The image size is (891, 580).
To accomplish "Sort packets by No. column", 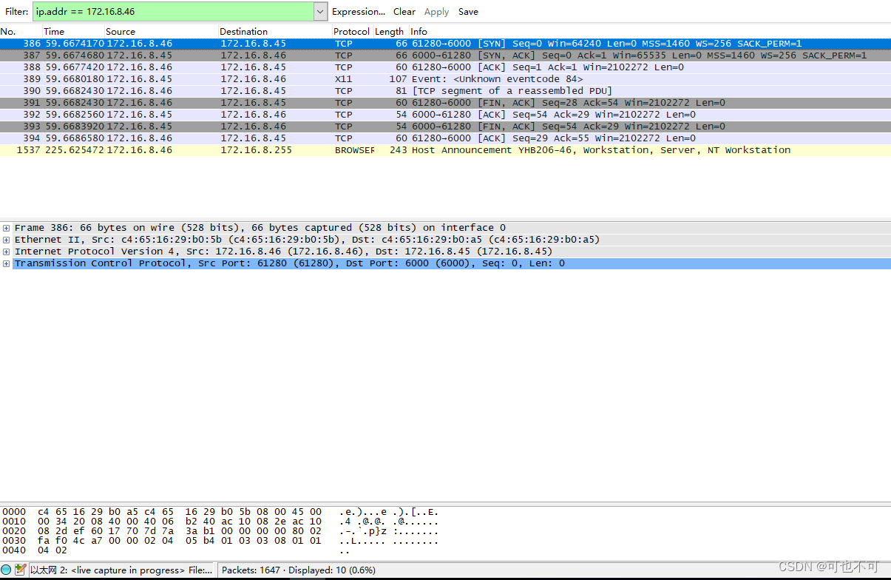I will coord(21,32).
